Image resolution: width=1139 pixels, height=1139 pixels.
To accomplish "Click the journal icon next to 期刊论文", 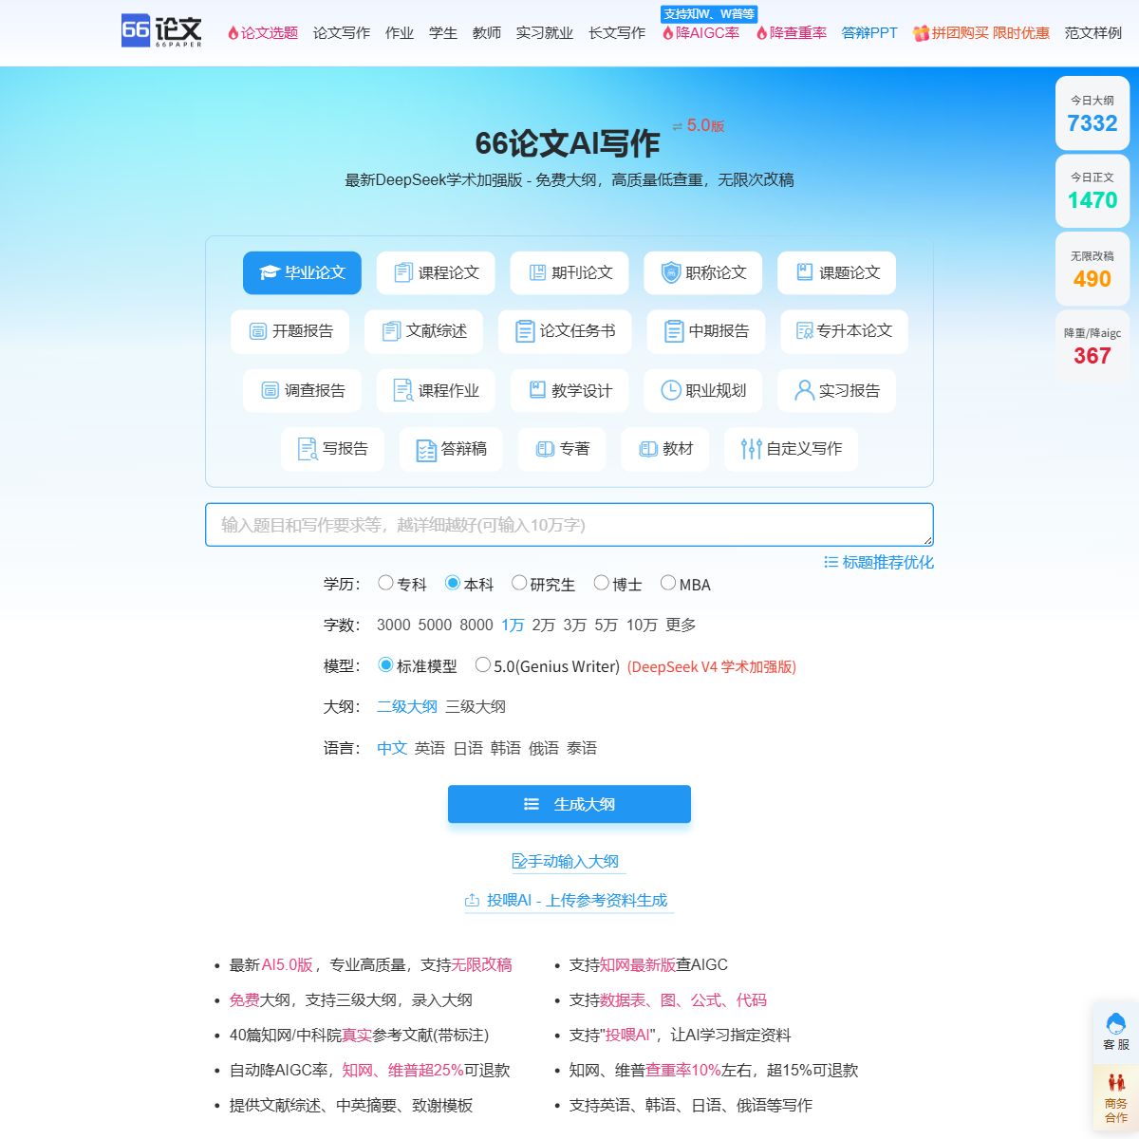I will click(536, 272).
